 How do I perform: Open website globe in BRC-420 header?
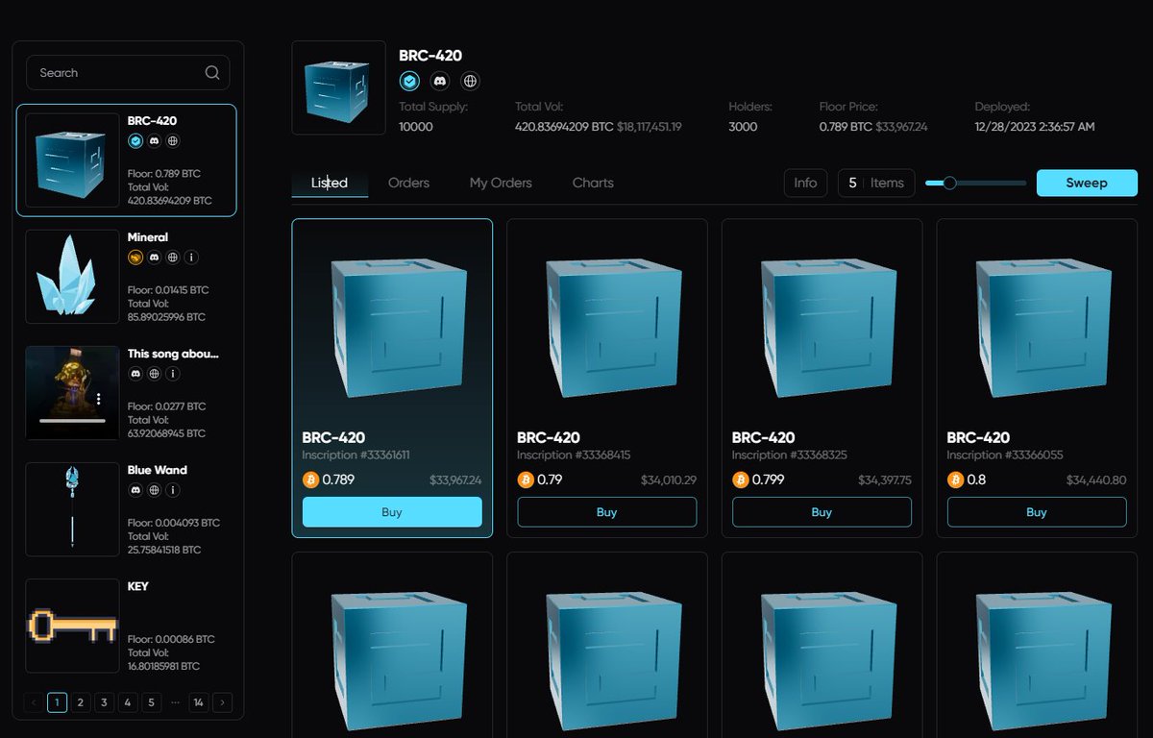[469, 82]
